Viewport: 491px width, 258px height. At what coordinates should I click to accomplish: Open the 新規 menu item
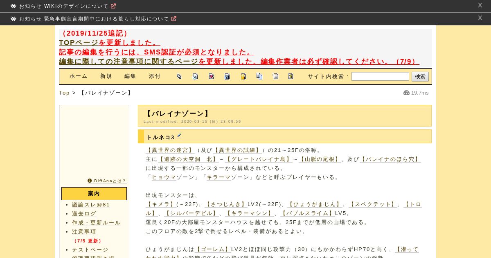tap(106, 76)
